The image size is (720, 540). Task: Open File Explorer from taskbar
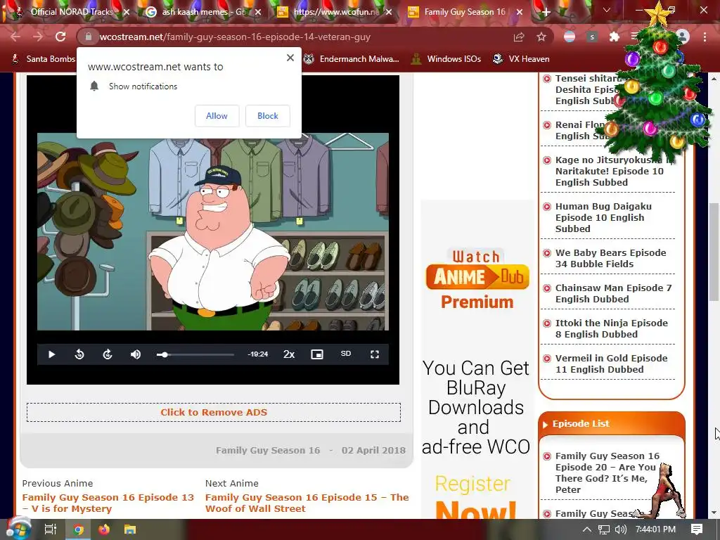[130, 529]
